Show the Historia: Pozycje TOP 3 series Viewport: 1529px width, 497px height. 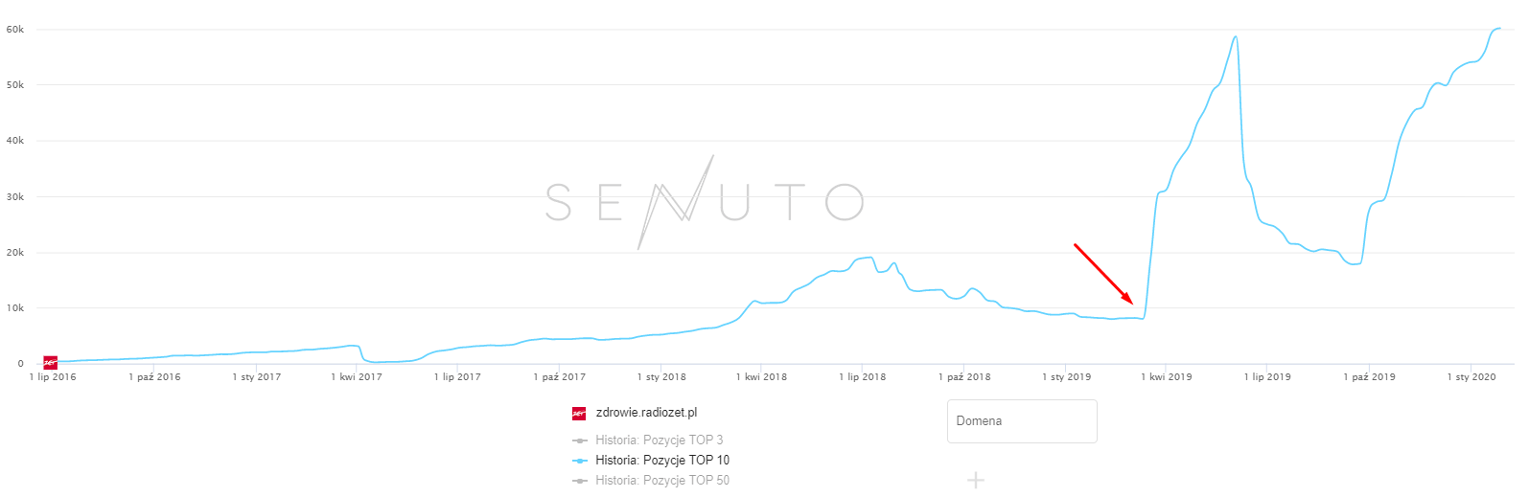659,441
